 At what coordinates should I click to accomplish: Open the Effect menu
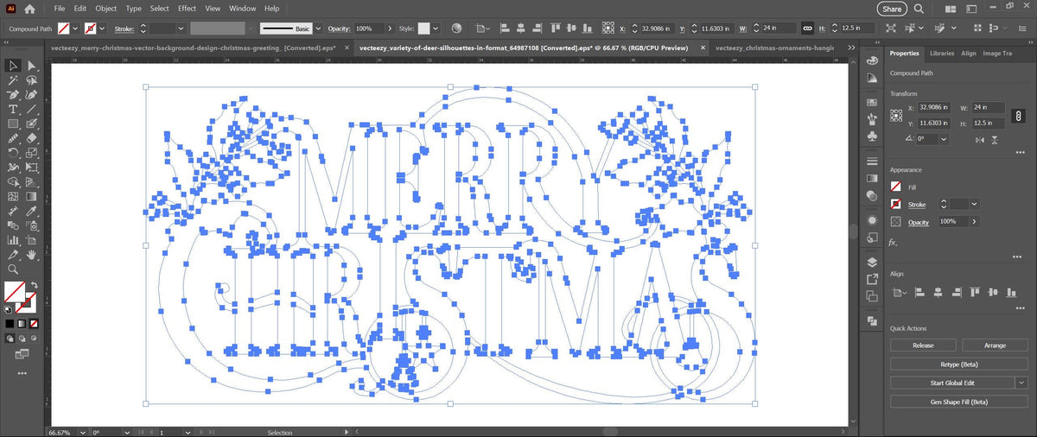(x=187, y=9)
